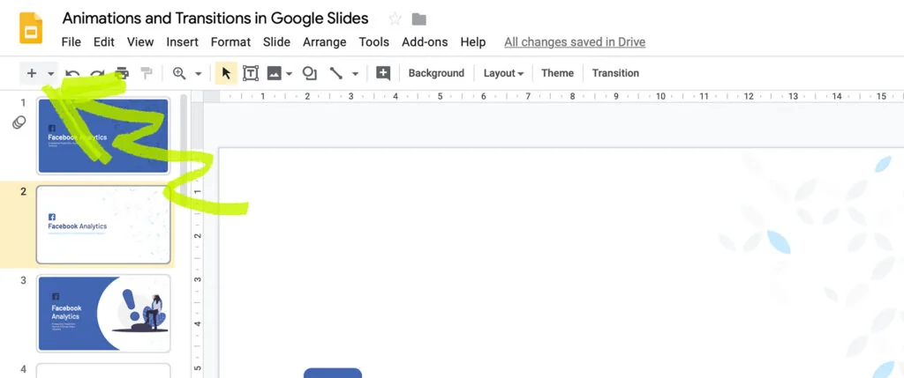Open the insert image dropdown arrow
Screen dimensions: 904x378
tap(290, 74)
